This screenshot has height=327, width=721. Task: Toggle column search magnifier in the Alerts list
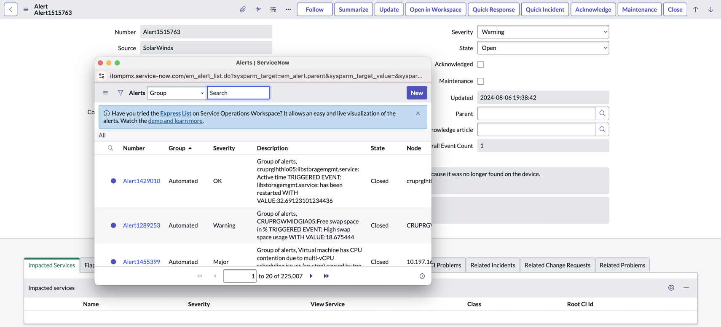pos(110,148)
